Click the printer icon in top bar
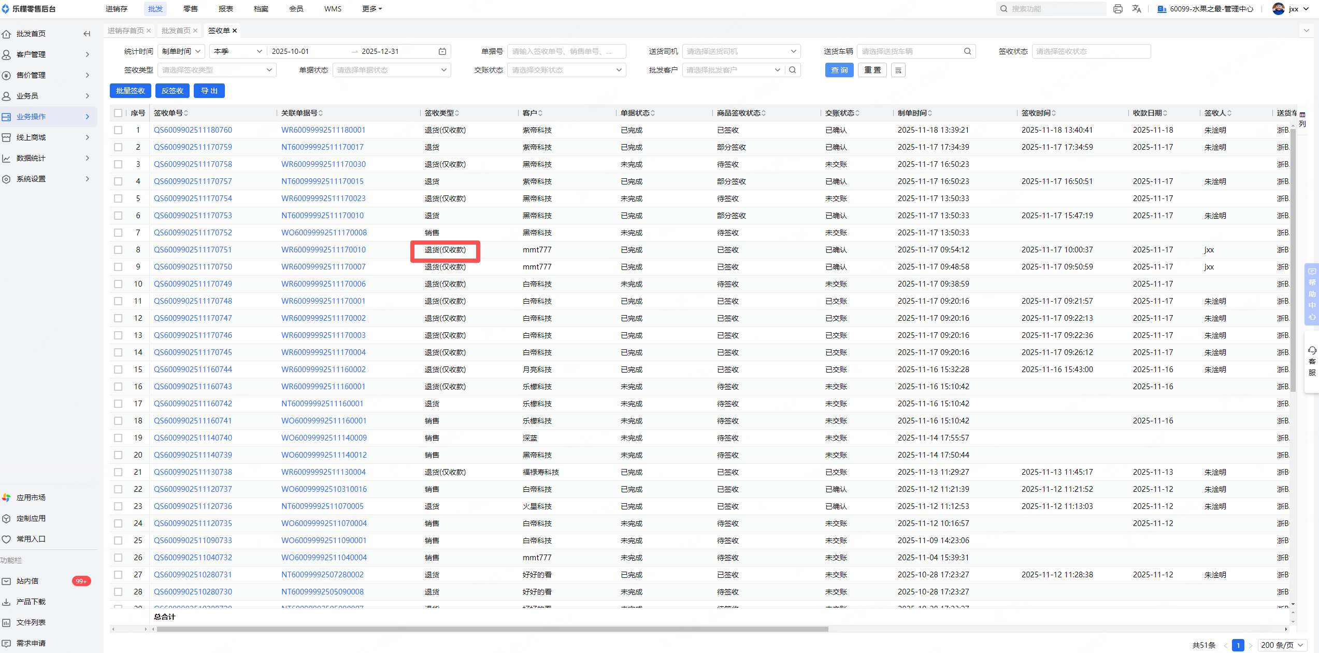Viewport: 1319px width, 653px height. 1117,9
